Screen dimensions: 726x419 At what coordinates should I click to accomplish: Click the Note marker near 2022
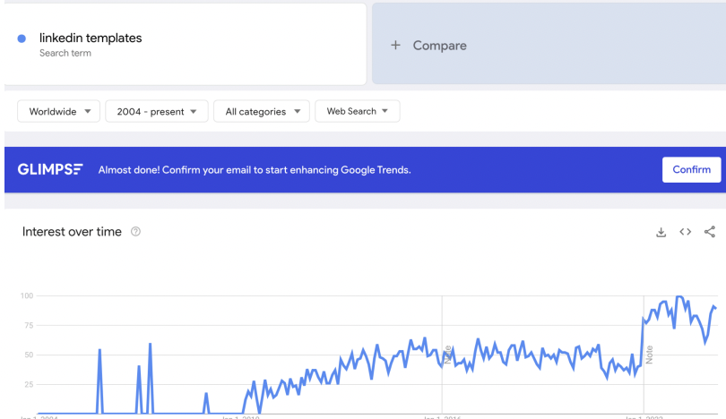coord(649,355)
